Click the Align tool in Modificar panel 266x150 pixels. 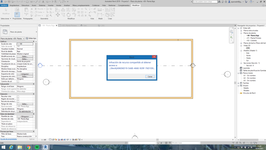[x=58, y=10]
